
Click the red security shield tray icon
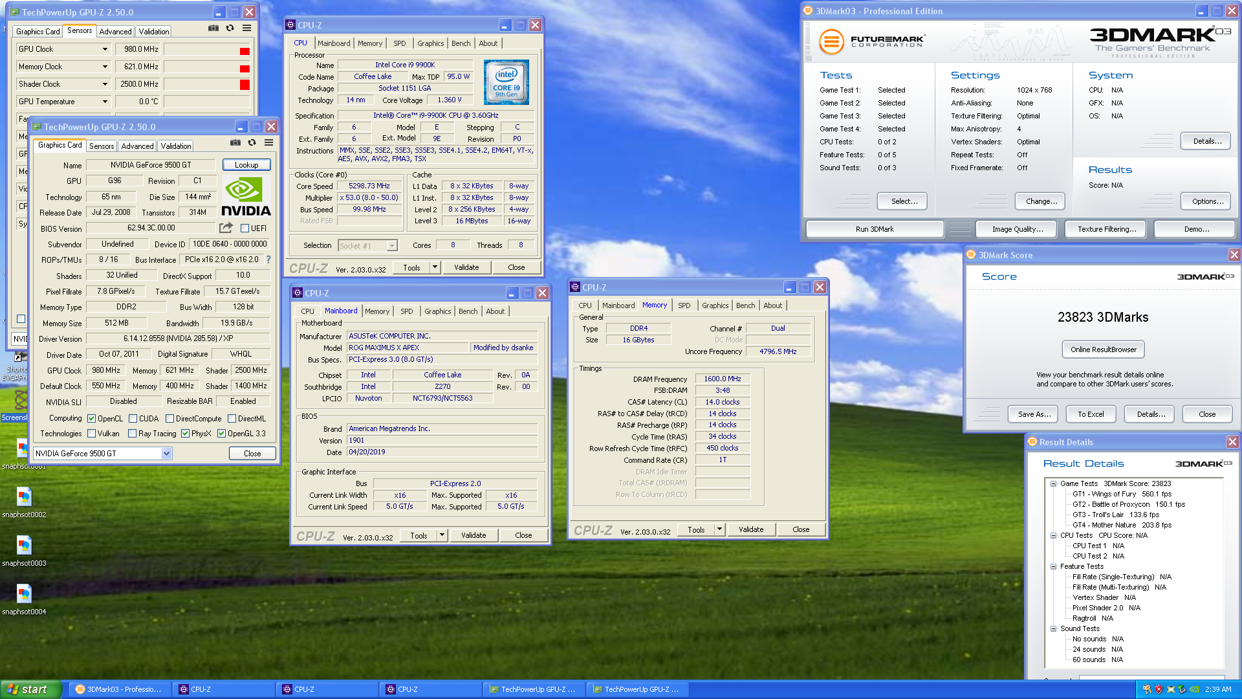[1159, 689]
